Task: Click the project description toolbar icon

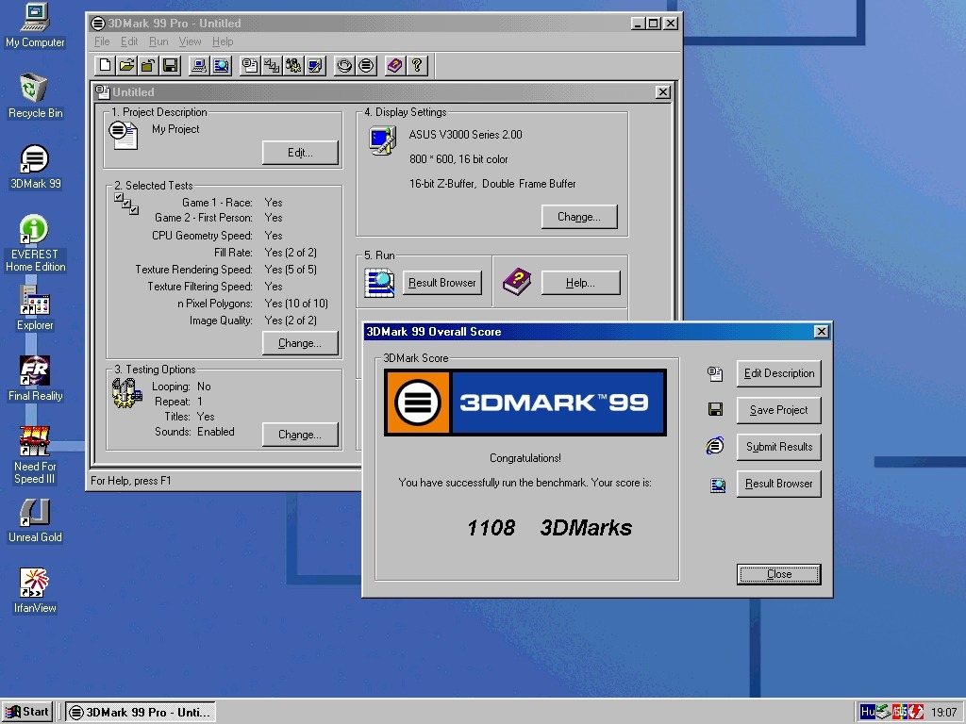Action: (x=249, y=65)
